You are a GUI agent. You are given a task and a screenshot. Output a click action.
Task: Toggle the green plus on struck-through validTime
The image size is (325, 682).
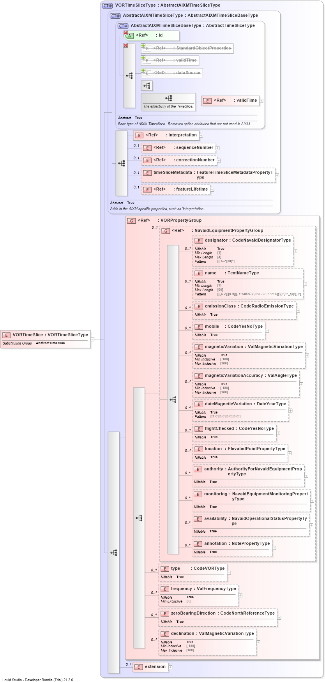point(143,58)
